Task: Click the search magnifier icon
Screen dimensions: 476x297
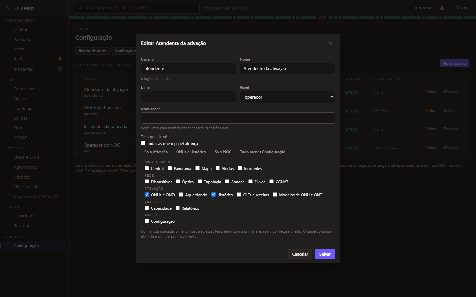Action: coord(79,8)
